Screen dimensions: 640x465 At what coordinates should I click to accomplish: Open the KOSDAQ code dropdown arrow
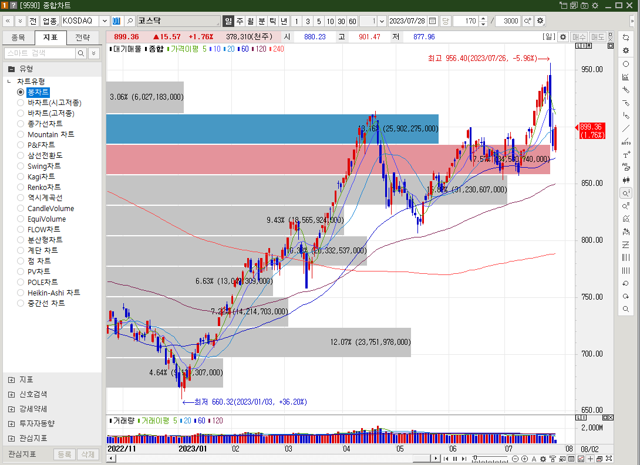pos(105,21)
